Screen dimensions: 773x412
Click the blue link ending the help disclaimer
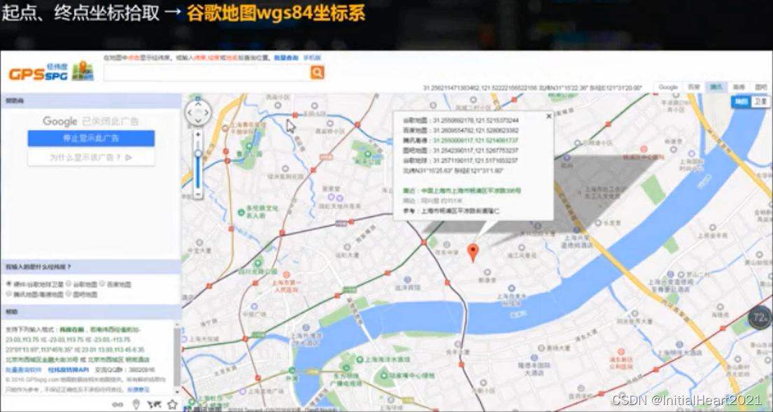pyautogui.click(x=139, y=390)
